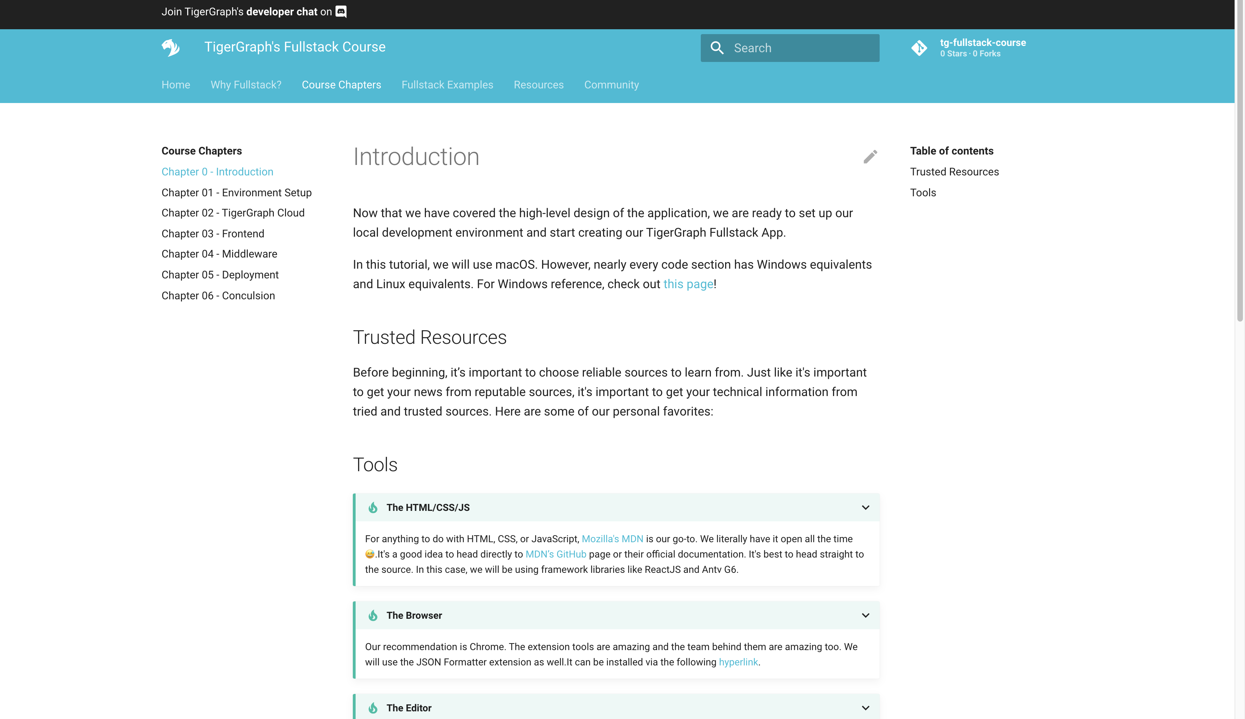
Task: Switch to Fullstack Examples tab
Action: click(447, 85)
